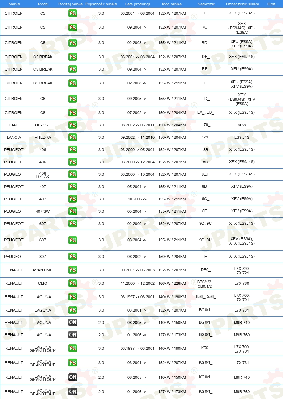Image resolution: width=283 pixels, height=399 pixels.
Task: Click the ON diesel icon in the Laguna Grandtour M9R 740 row
Action: coord(73,377)
